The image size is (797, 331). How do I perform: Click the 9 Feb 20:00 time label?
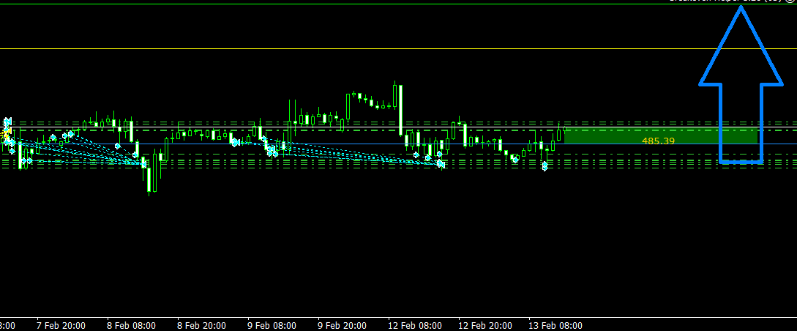click(342, 325)
